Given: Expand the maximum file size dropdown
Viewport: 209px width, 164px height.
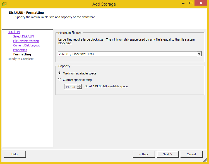Looking at the screenshot, I should 199,54.
